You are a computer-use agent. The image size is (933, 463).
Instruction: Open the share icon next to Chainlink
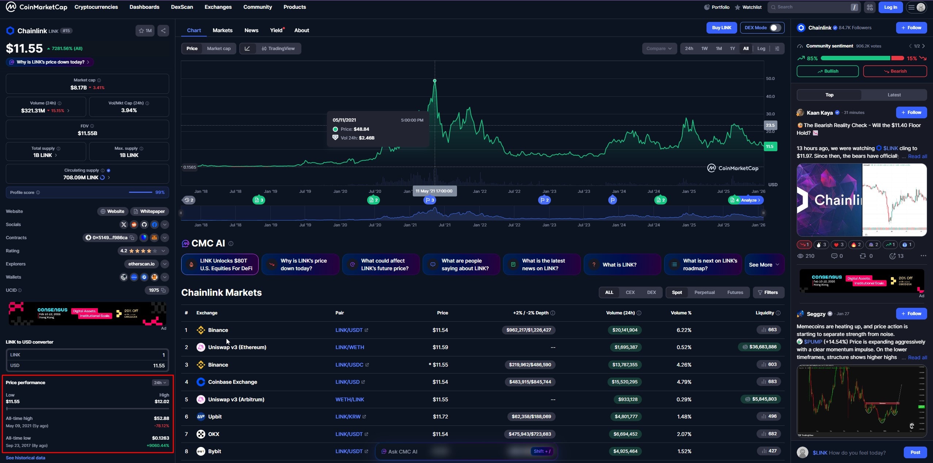click(163, 31)
